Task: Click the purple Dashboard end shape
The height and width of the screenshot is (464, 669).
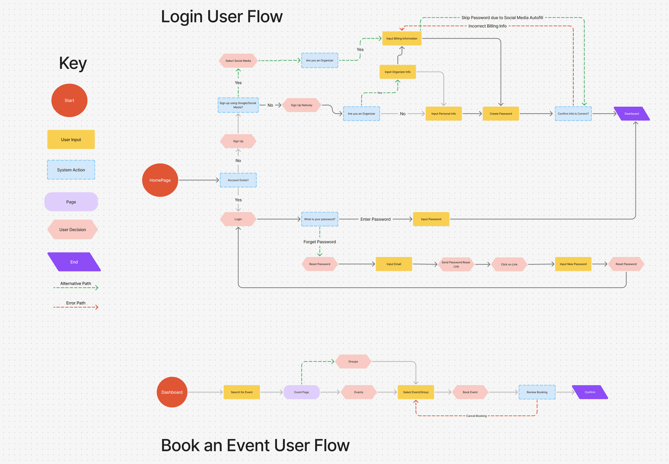Action: tap(631, 114)
